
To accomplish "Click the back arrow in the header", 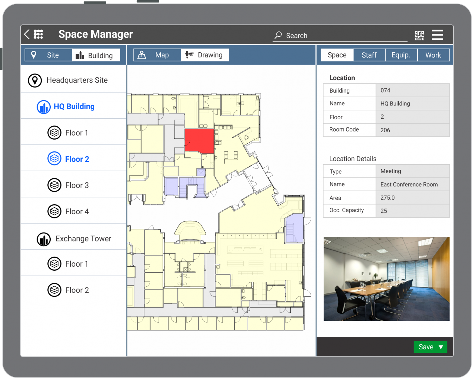I will coord(26,34).
